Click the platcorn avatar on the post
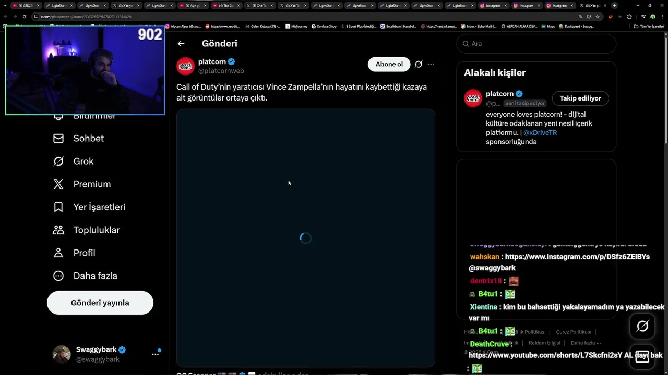This screenshot has height=375, width=668. coord(185,66)
